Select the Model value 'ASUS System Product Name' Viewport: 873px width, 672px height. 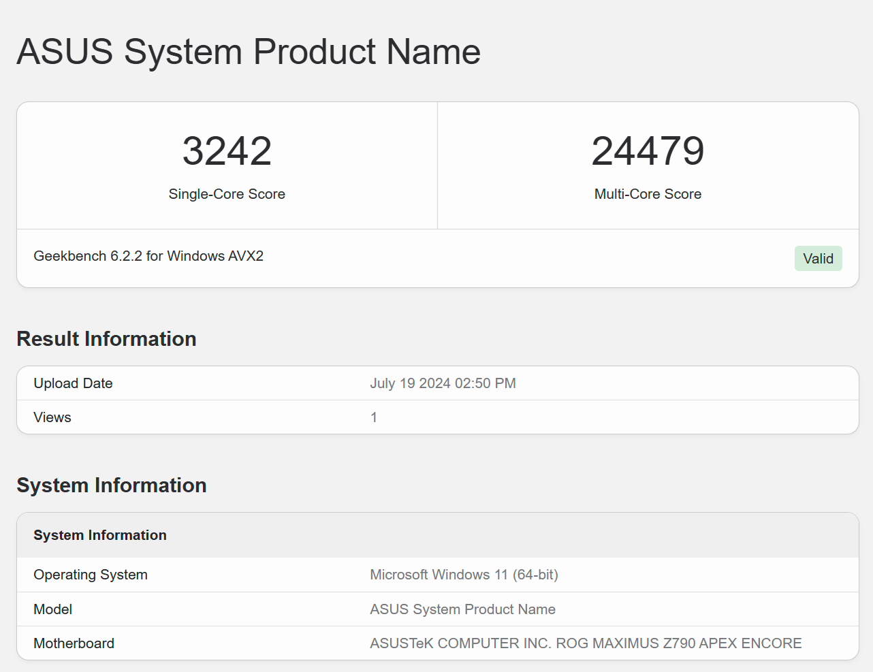[462, 609]
